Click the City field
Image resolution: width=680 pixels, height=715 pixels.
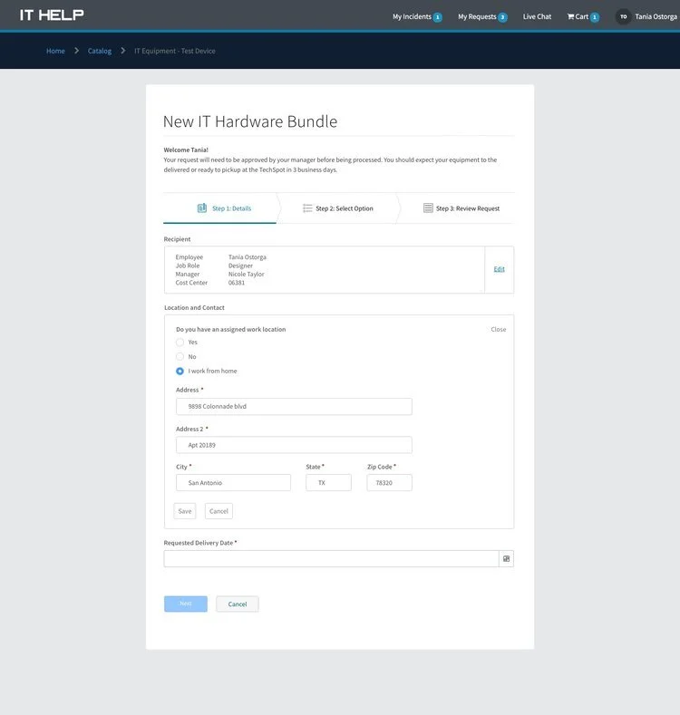(233, 483)
